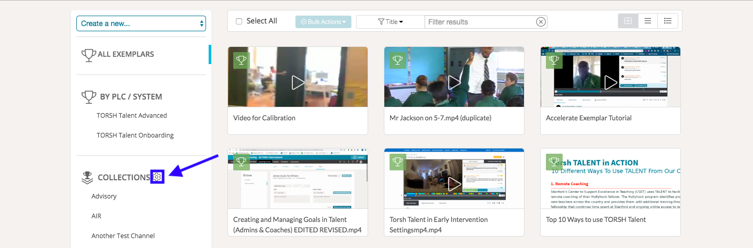This screenshot has width=753, height=248.
Task: Open the Advisory collection
Action: [x=104, y=196]
